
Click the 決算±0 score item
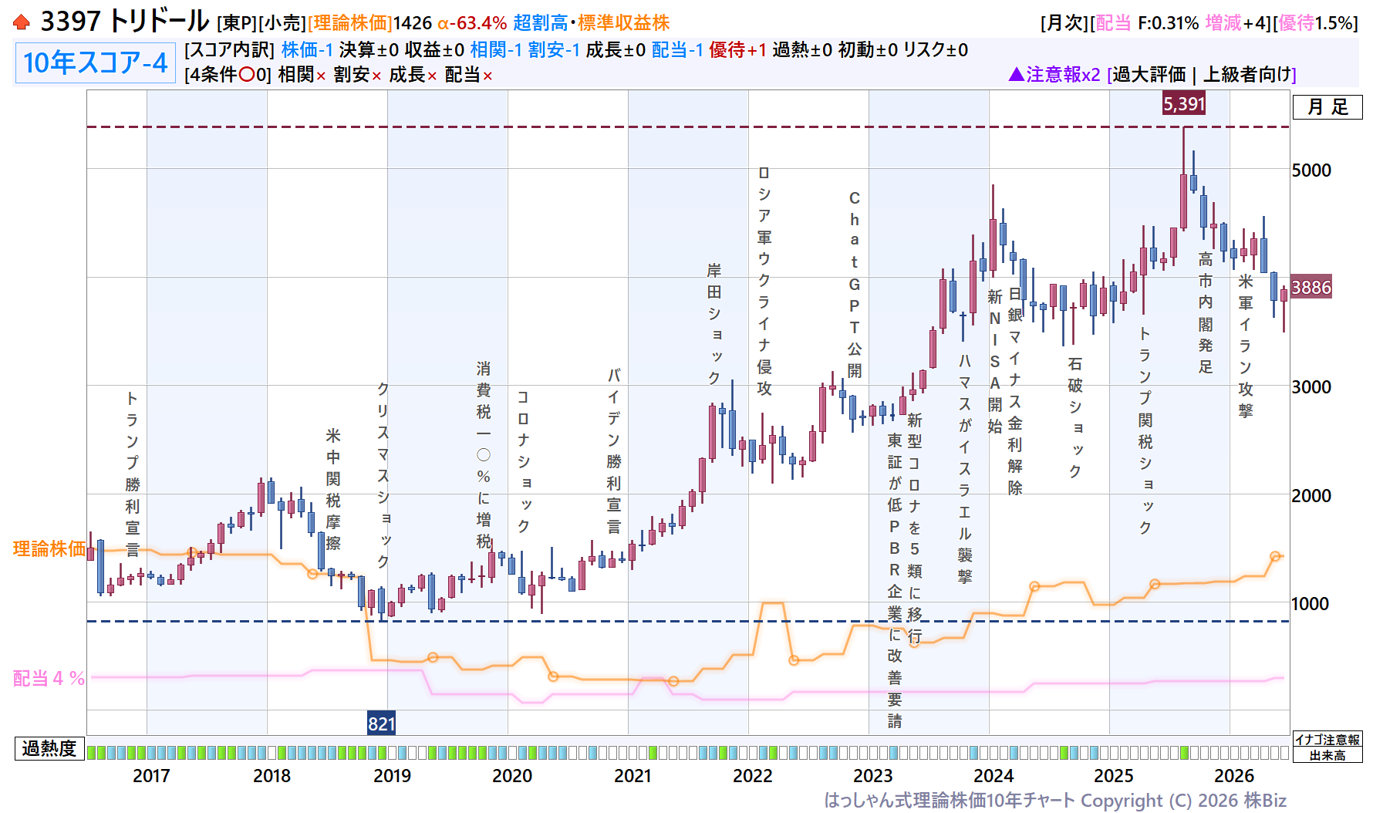click(x=369, y=50)
